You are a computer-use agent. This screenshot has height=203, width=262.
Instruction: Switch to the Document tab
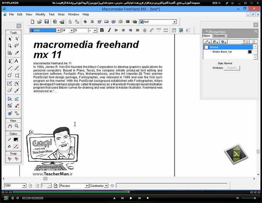click(219, 36)
